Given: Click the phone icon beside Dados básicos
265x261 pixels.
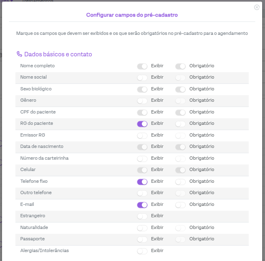Looking at the screenshot, I should (x=19, y=54).
